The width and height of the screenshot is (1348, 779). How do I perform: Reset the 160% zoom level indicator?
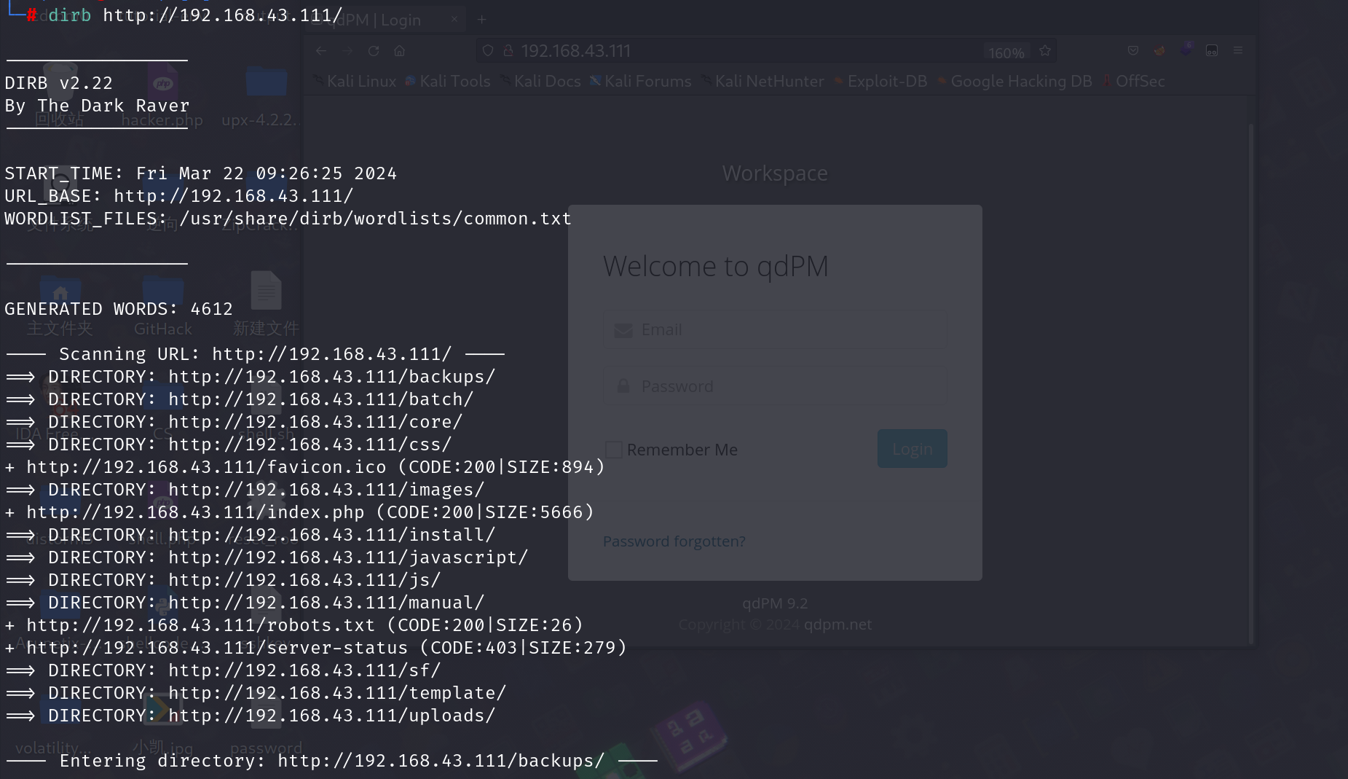click(1006, 52)
